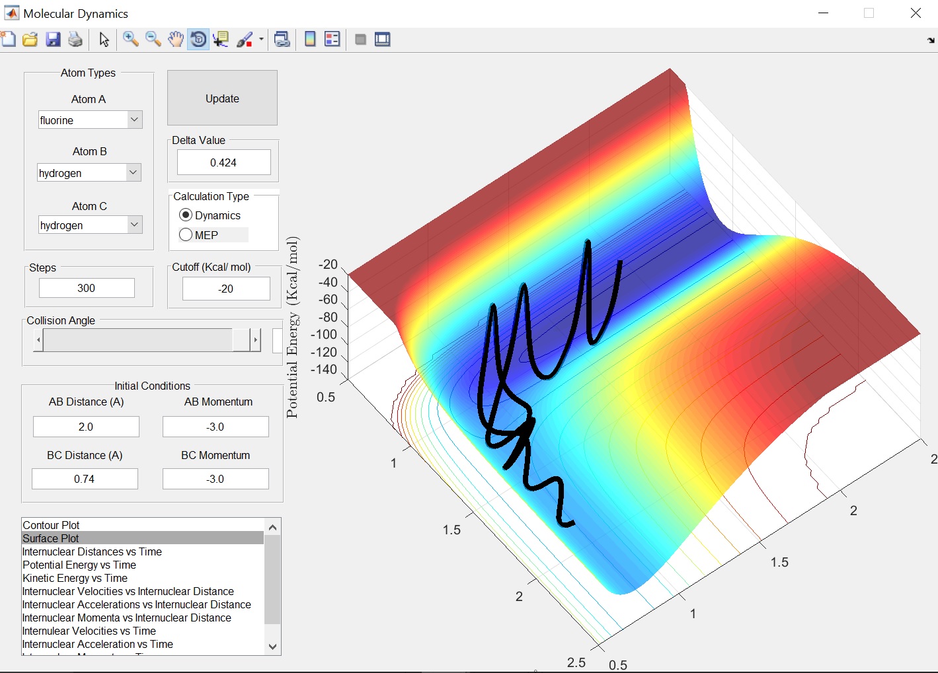Select the Data Cursor tool

(x=221, y=40)
